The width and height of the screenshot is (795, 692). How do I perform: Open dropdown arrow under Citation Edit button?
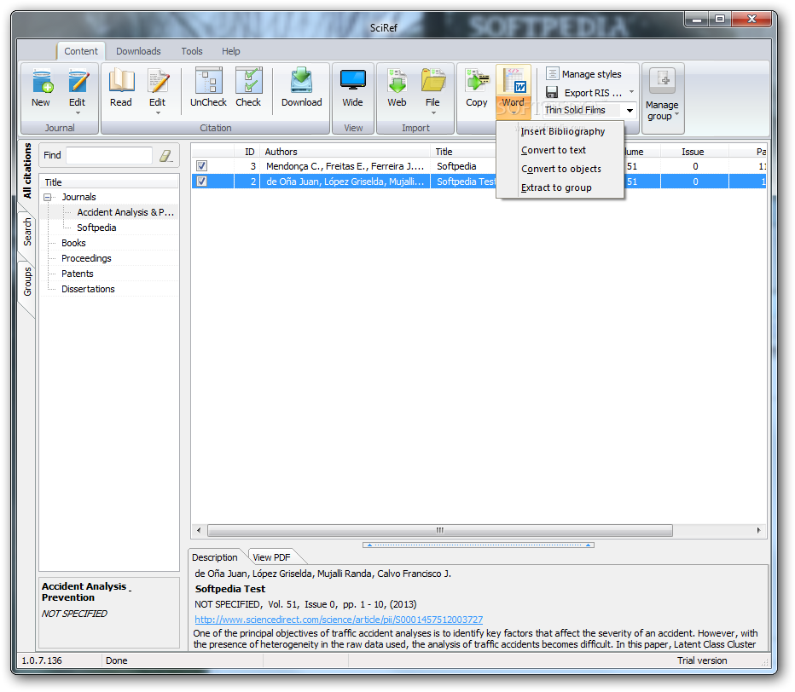pos(158,113)
